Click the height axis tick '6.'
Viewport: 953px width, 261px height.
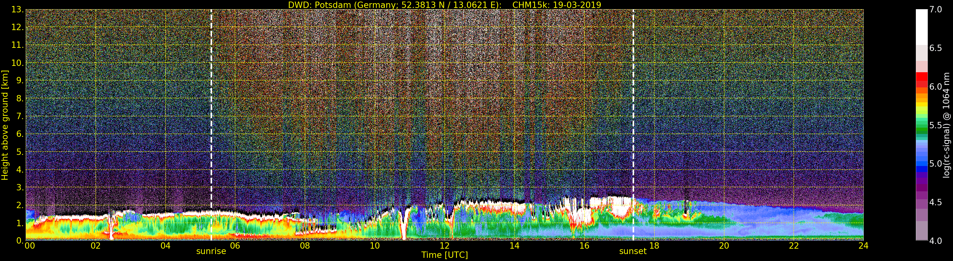[20, 134]
